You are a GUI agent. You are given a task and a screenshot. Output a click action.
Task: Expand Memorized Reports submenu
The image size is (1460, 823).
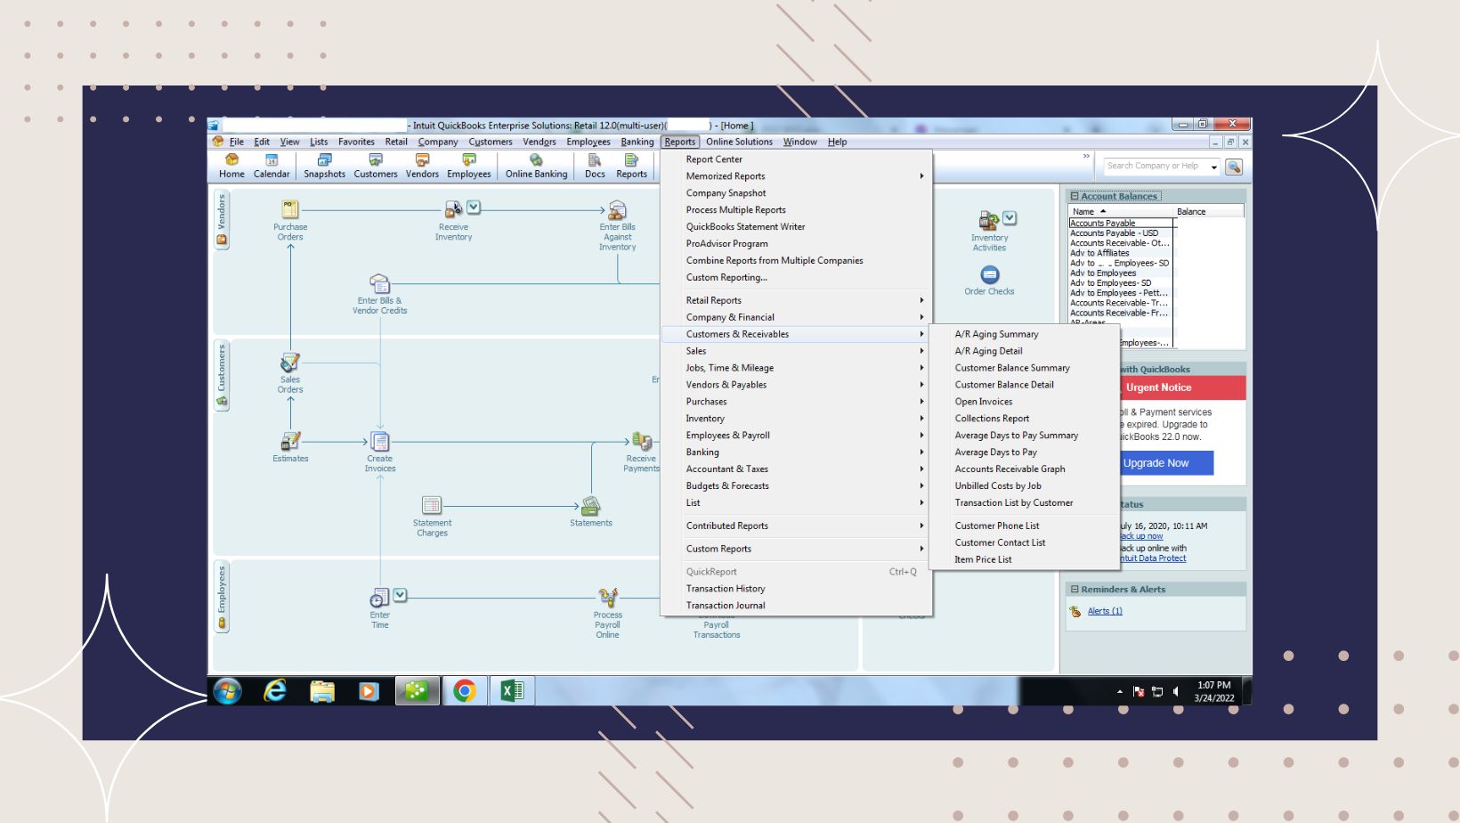[796, 176]
